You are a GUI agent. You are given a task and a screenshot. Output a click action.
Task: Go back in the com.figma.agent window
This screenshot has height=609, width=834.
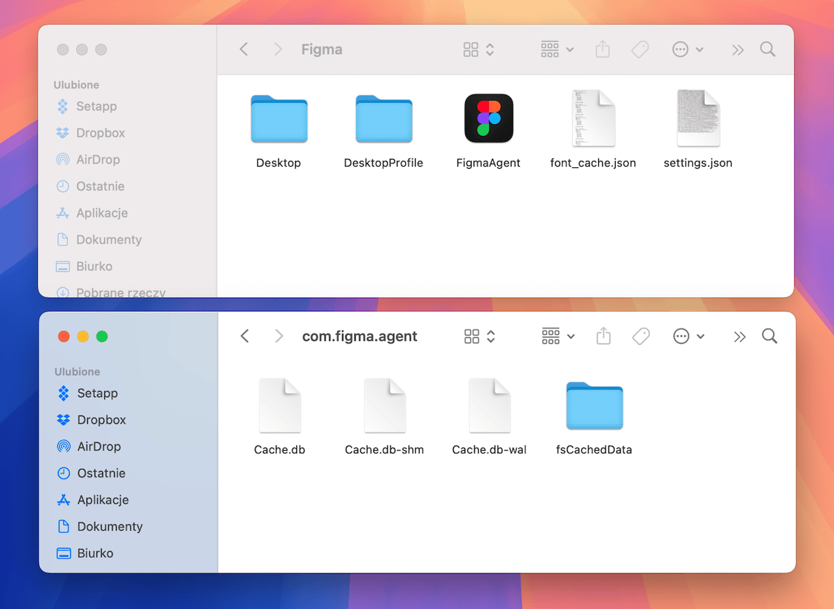point(245,336)
